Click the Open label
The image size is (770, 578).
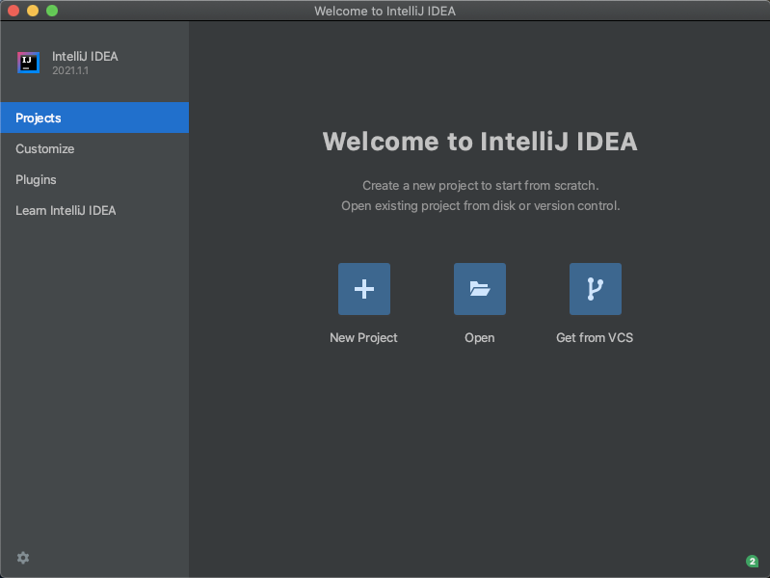(480, 338)
